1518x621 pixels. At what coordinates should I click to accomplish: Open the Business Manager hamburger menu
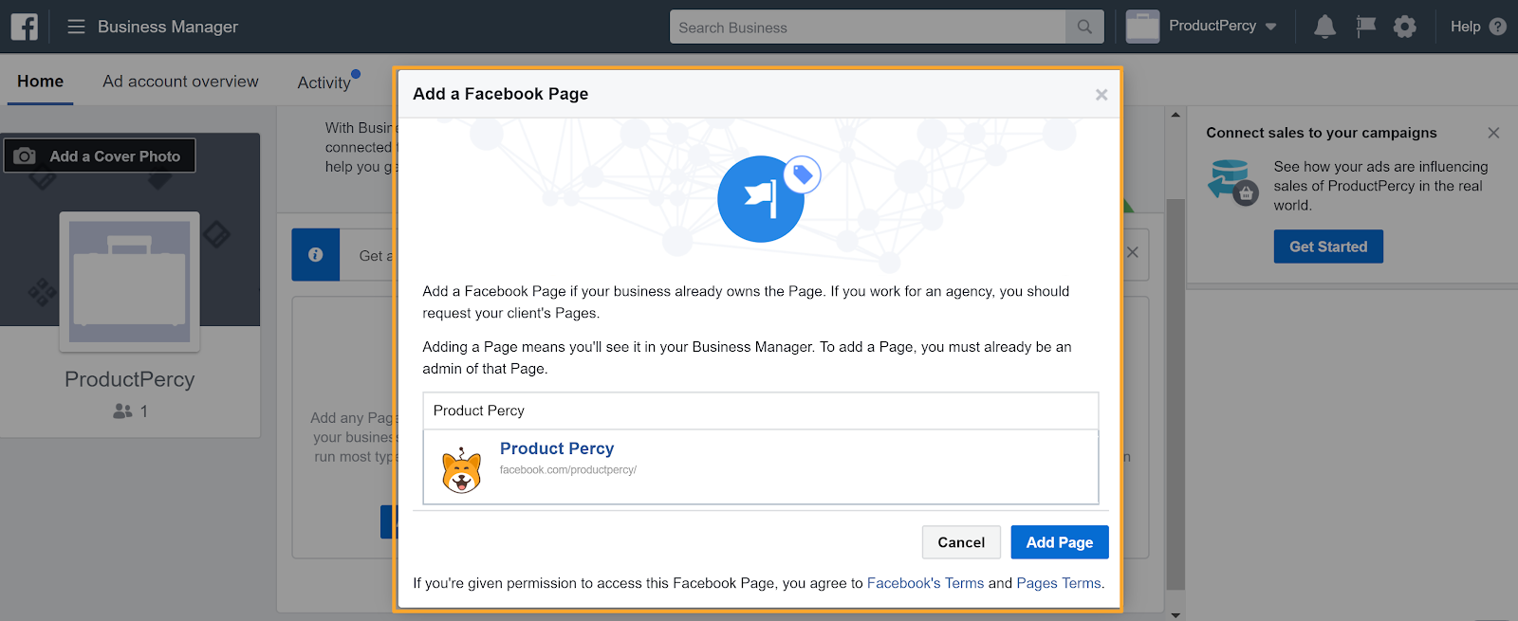(x=76, y=27)
